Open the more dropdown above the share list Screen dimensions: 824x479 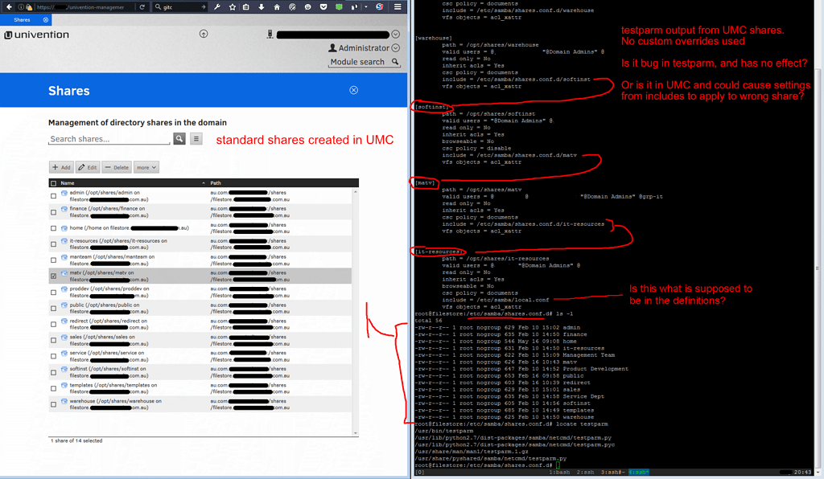click(145, 167)
